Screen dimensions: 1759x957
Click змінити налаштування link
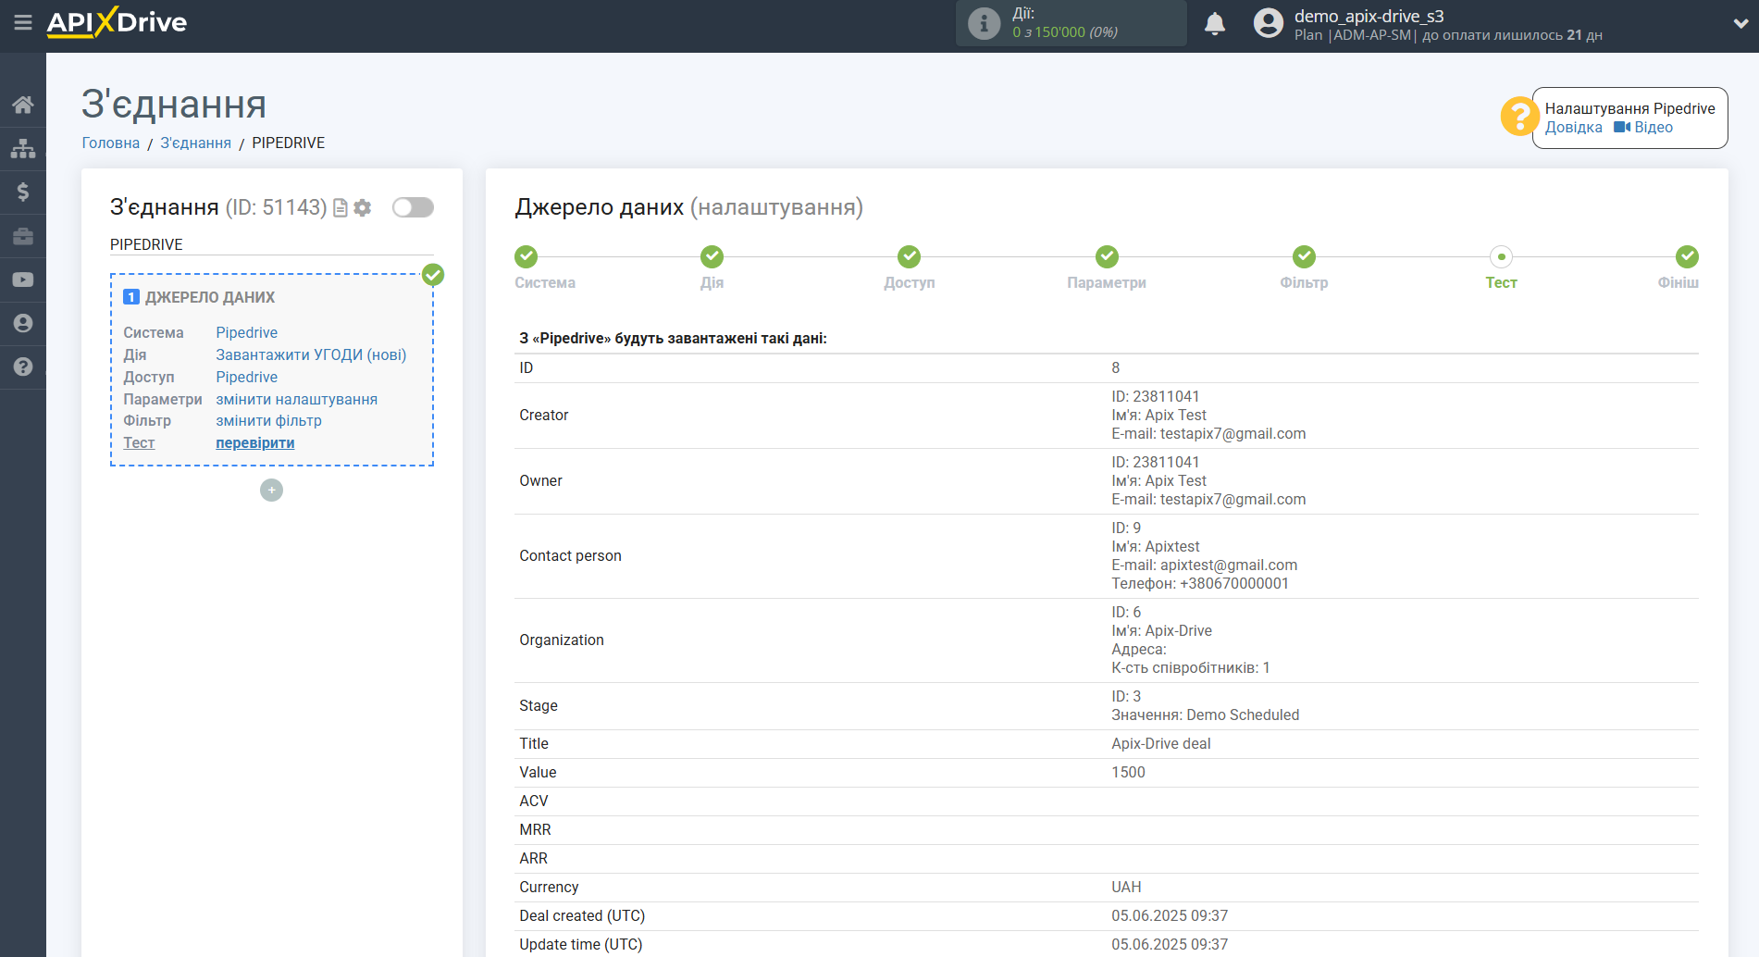coord(297,399)
